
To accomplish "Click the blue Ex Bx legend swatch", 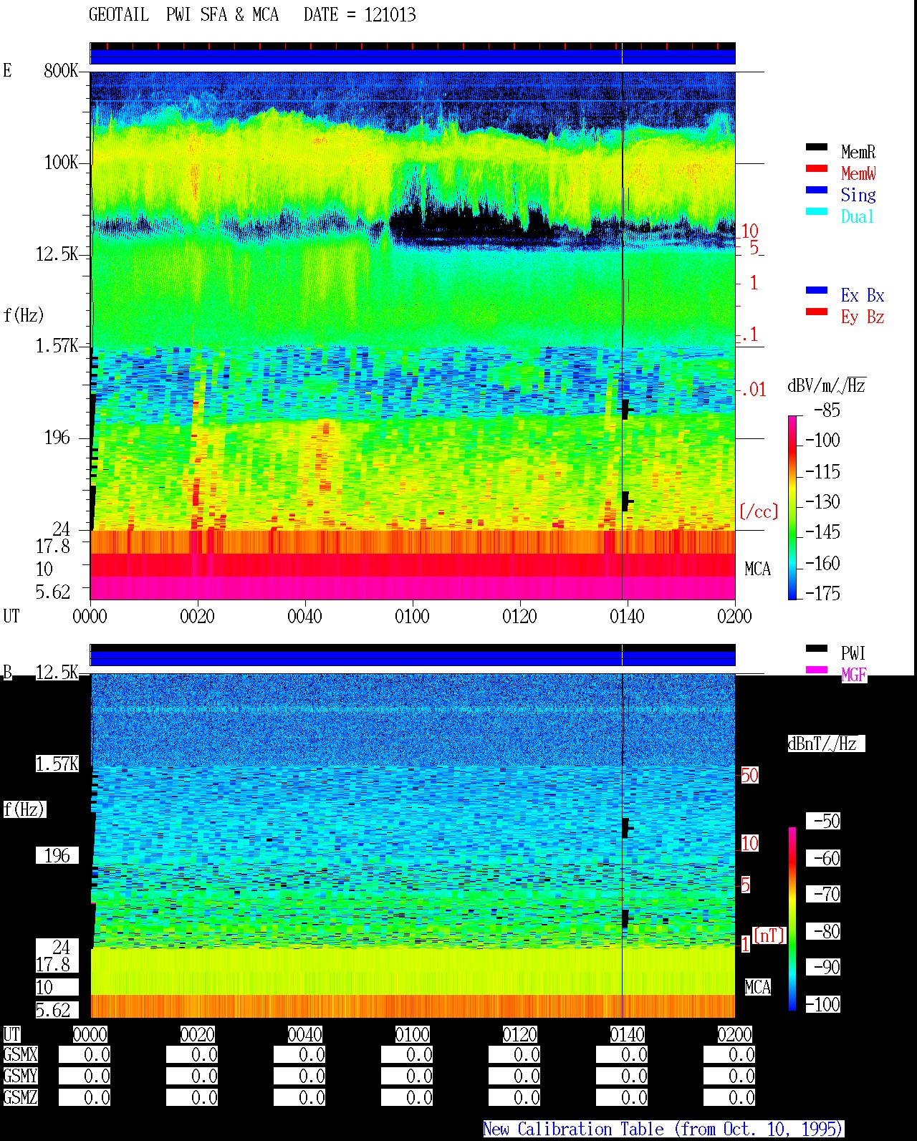I will tap(817, 291).
